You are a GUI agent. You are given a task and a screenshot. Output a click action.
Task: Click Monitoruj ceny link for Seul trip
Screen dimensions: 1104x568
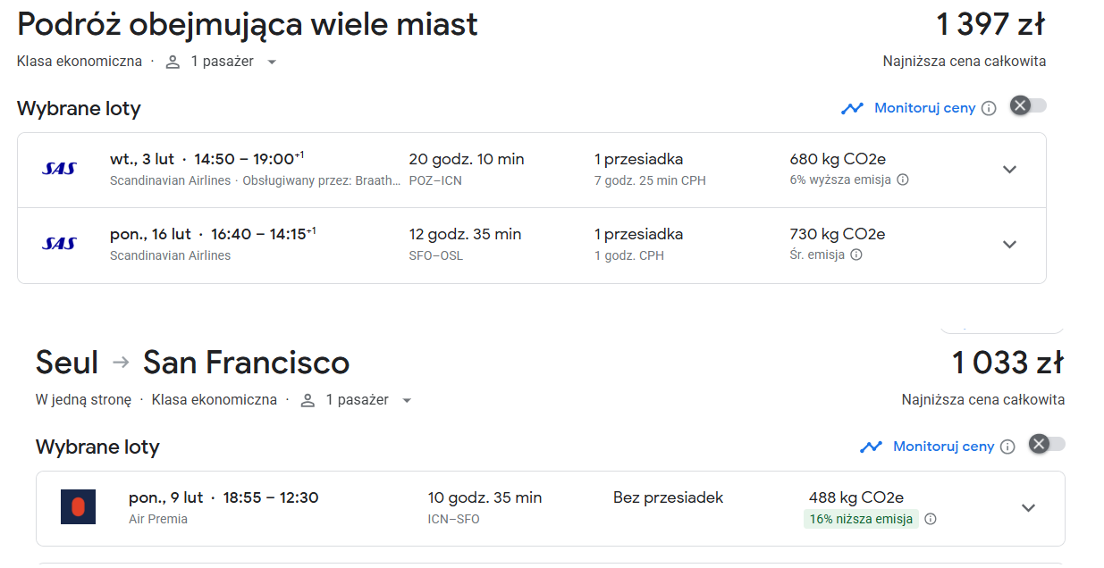(x=944, y=447)
